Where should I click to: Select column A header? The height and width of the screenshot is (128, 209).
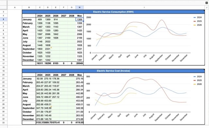point(15,8)
